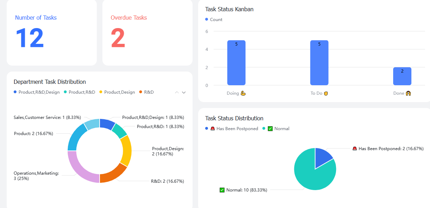The height and width of the screenshot is (208, 430).
Task: Click the green checkmark icon in legend
Action: 270,129
